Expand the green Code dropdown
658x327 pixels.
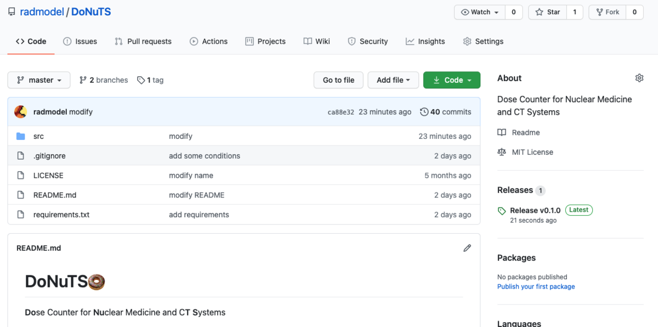click(452, 80)
